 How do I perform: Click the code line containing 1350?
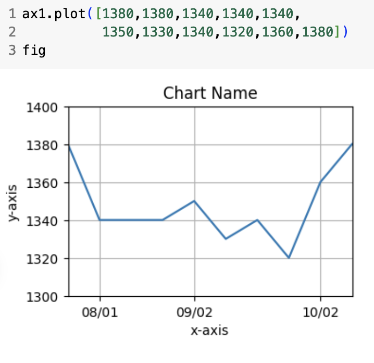tap(226, 32)
